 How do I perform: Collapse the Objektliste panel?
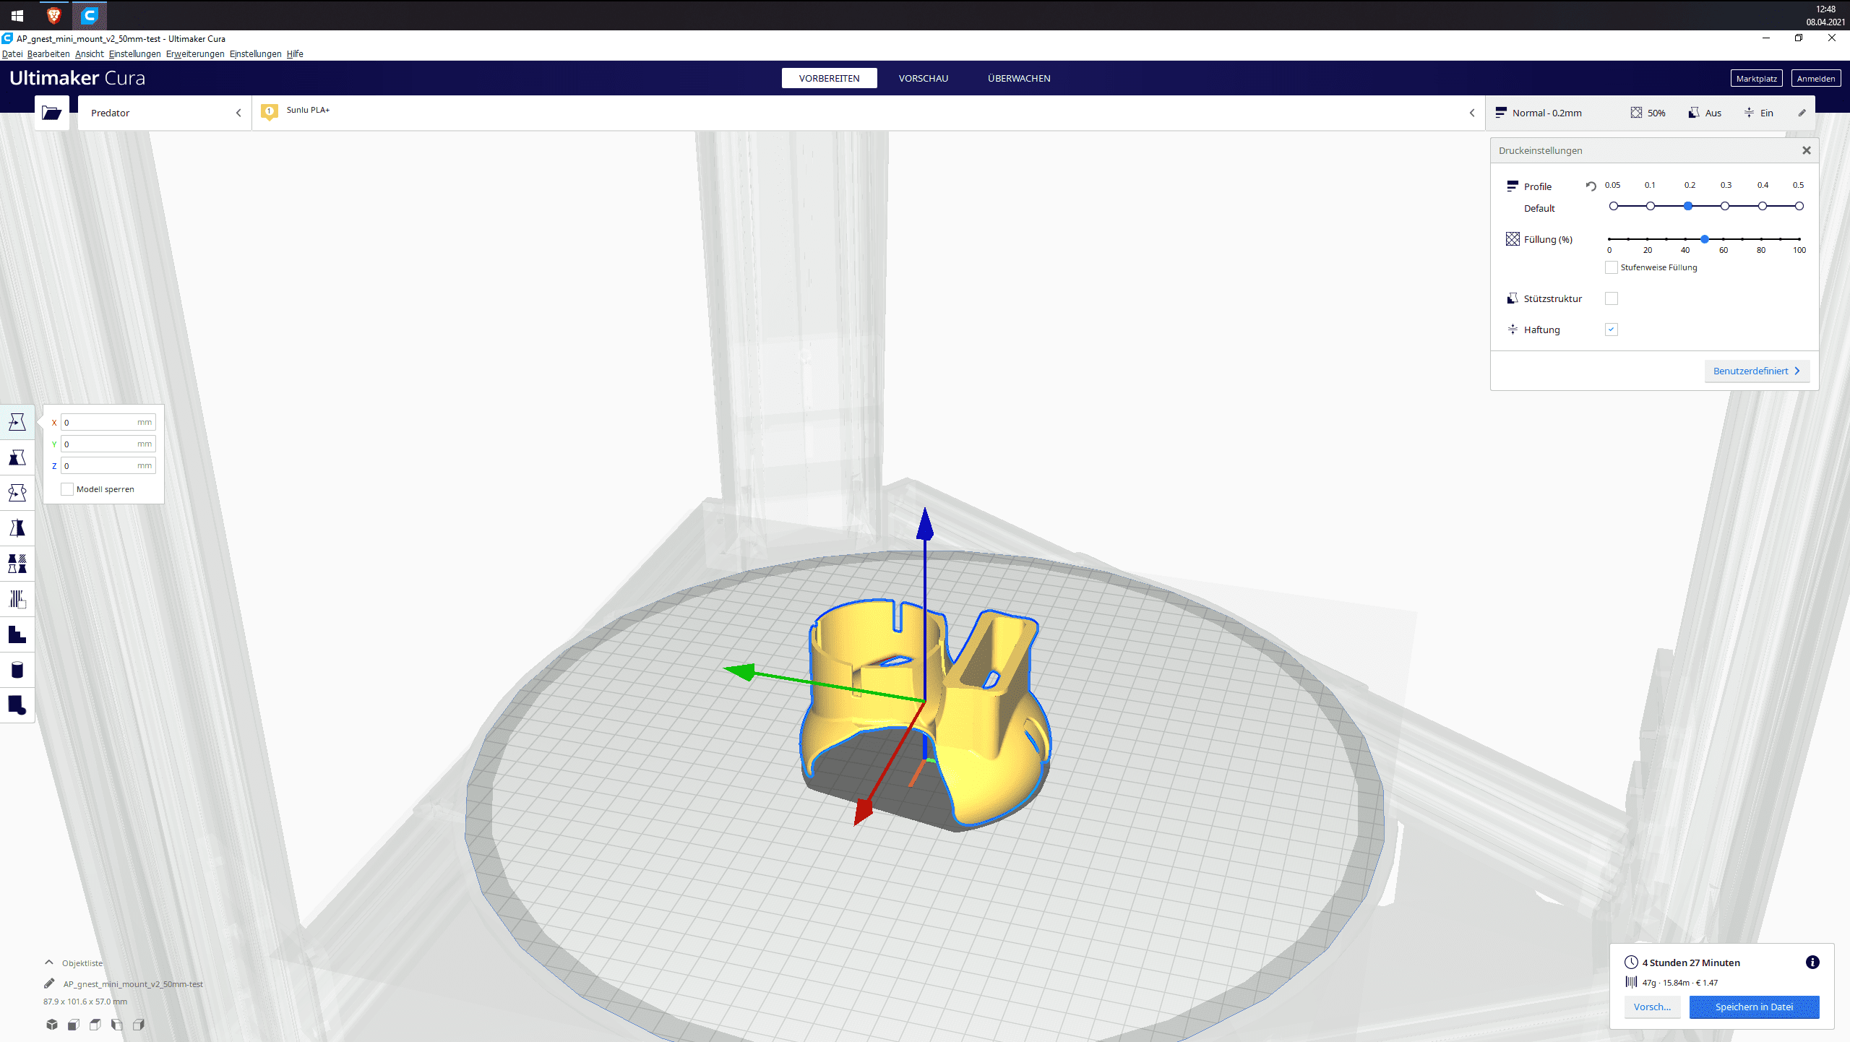(49, 963)
